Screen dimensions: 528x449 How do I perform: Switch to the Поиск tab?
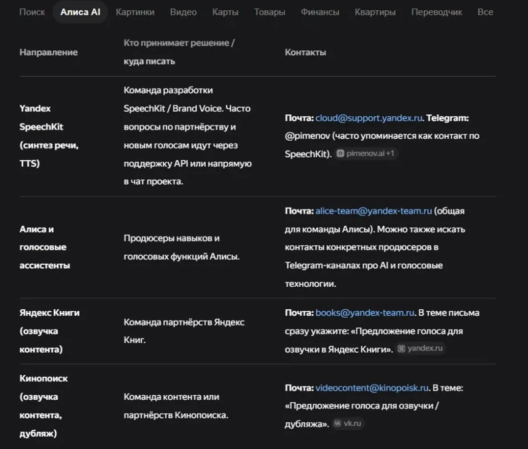32,12
